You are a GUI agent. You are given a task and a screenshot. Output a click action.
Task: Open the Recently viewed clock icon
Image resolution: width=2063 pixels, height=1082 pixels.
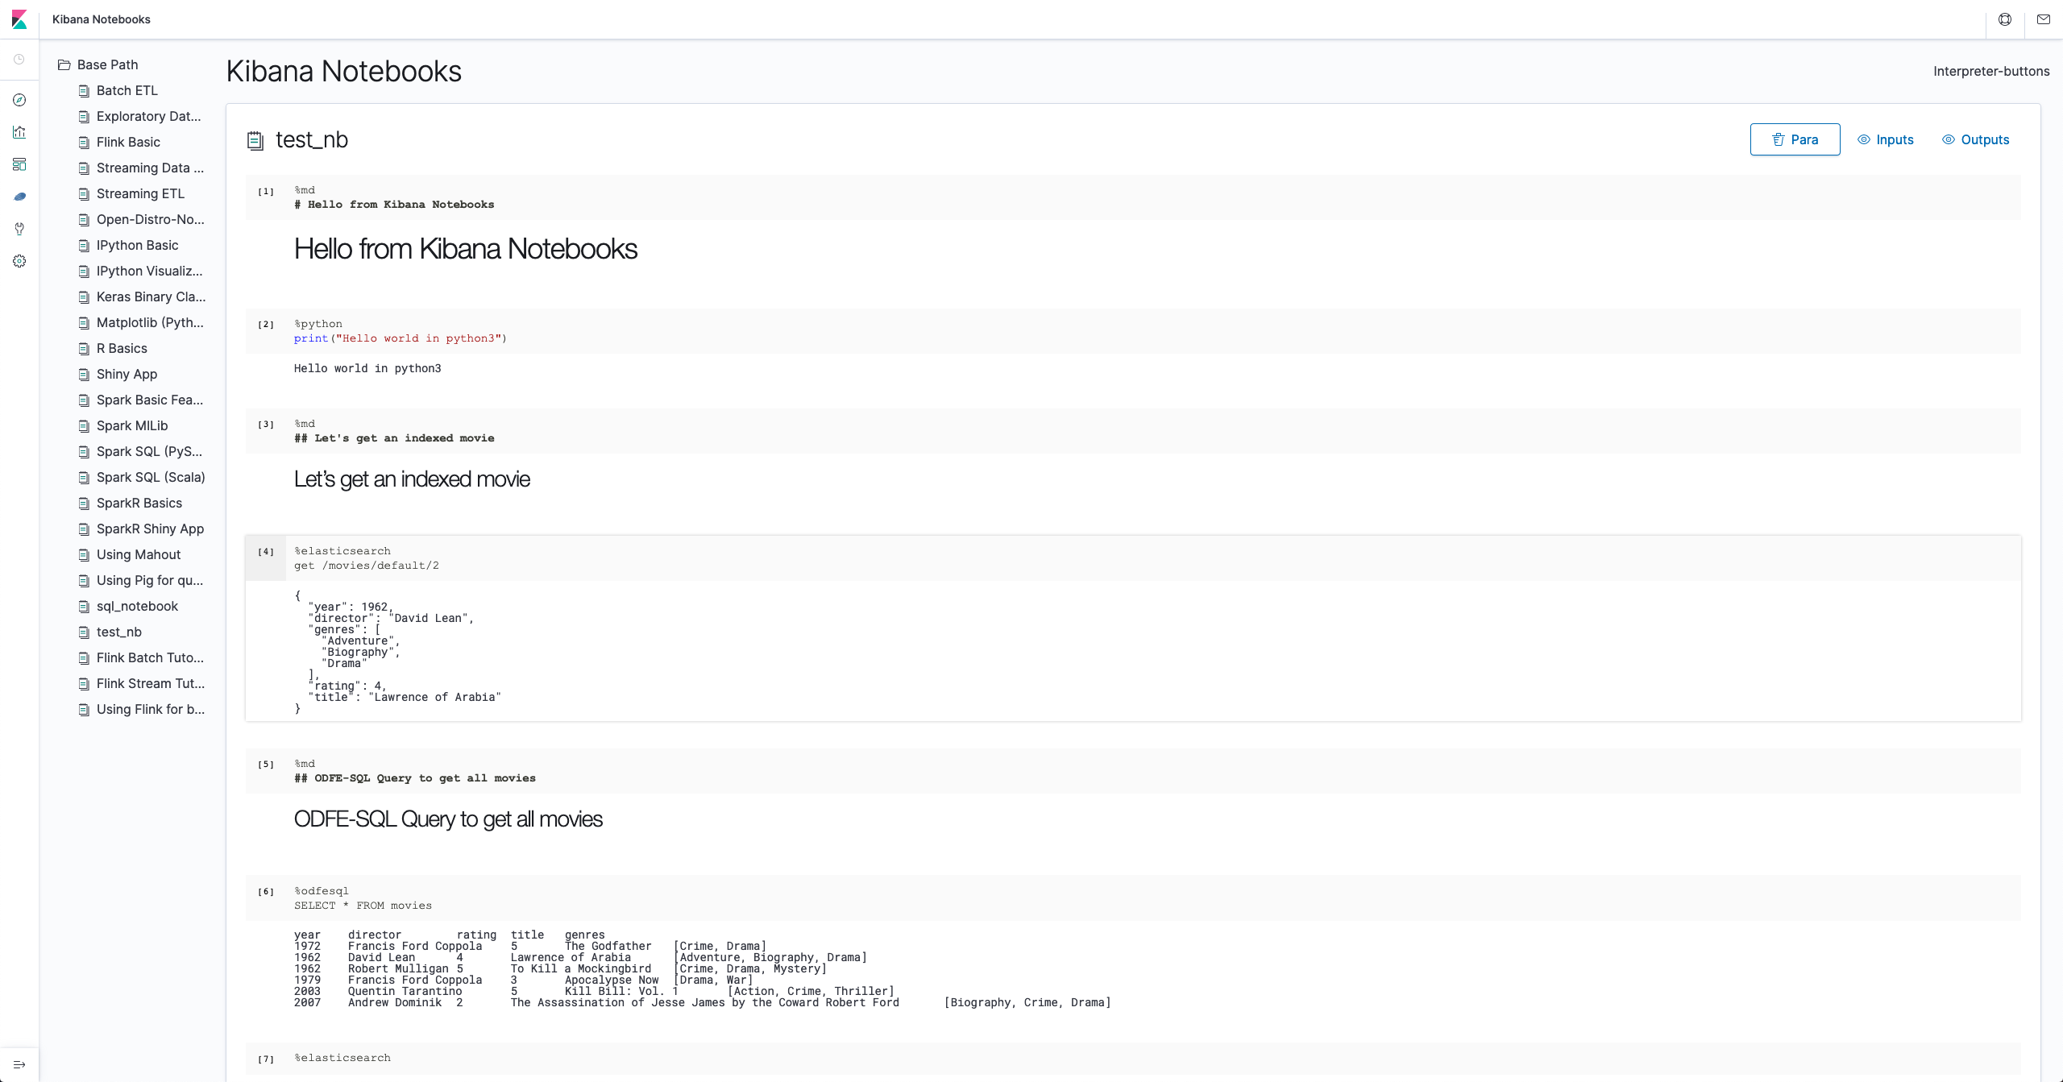(x=19, y=60)
